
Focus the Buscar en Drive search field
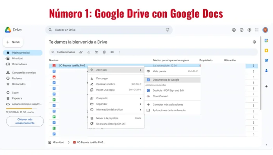point(109,30)
